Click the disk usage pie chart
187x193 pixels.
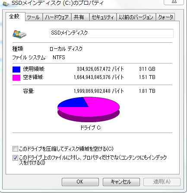tap(89, 109)
